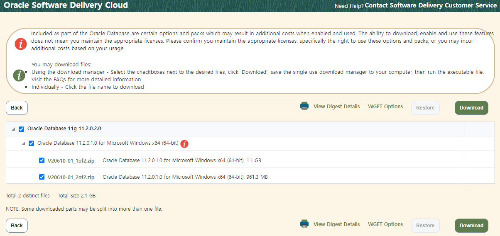The width and height of the screenshot is (500, 236).
Task: Click Oracle Database 11g 11.2.0.2.0 row label
Action: [64, 129]
